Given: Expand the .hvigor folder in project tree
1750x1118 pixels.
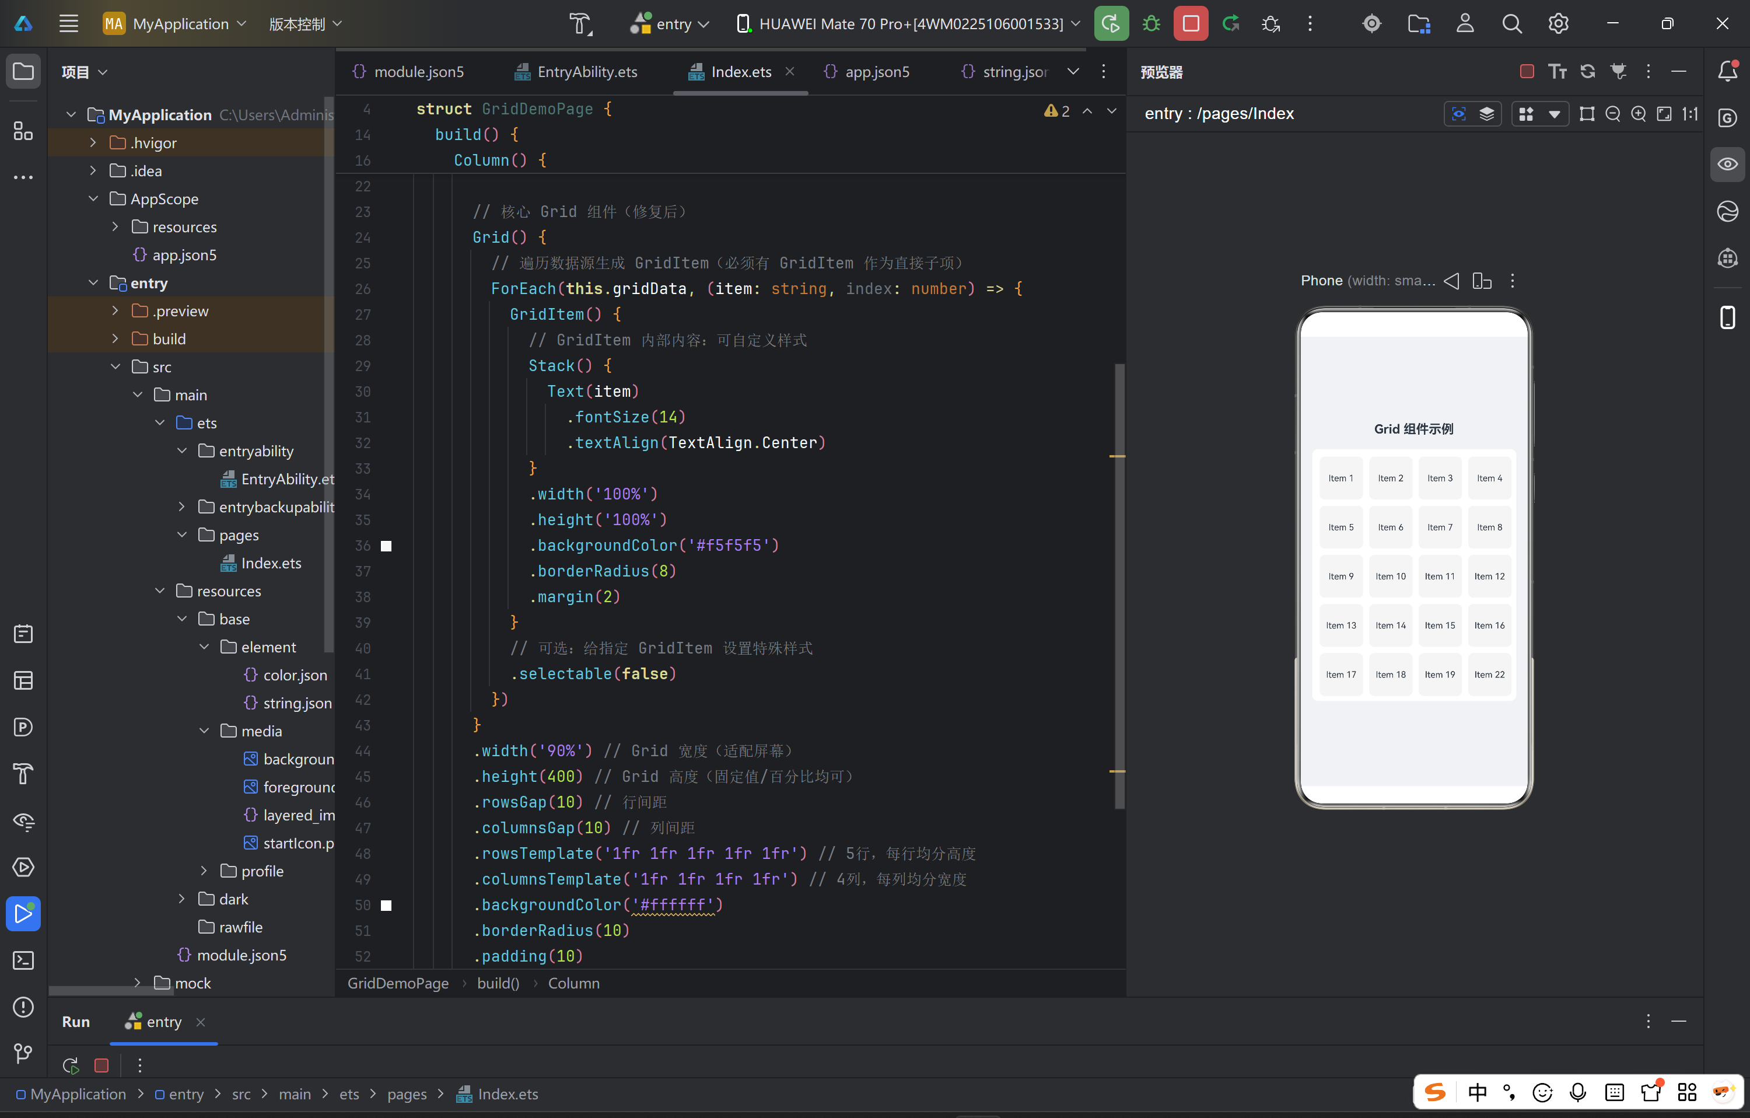Looking at the screenshot, I should [x=93, y=143].
